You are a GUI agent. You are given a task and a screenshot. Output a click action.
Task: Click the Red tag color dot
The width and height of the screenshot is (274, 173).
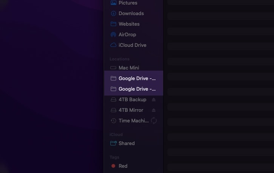(x=113, y=166)
